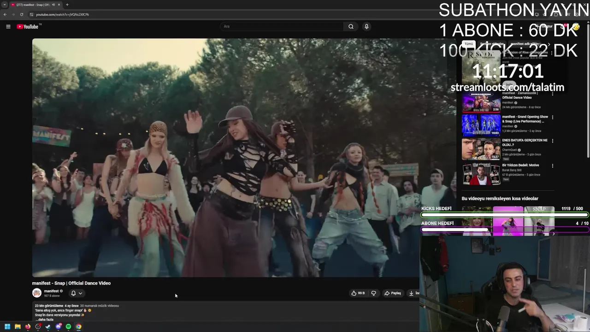Screen dimensions: 590x332
Task: Open the tab search dropdown arrow
Action: [x=5, y=5]
